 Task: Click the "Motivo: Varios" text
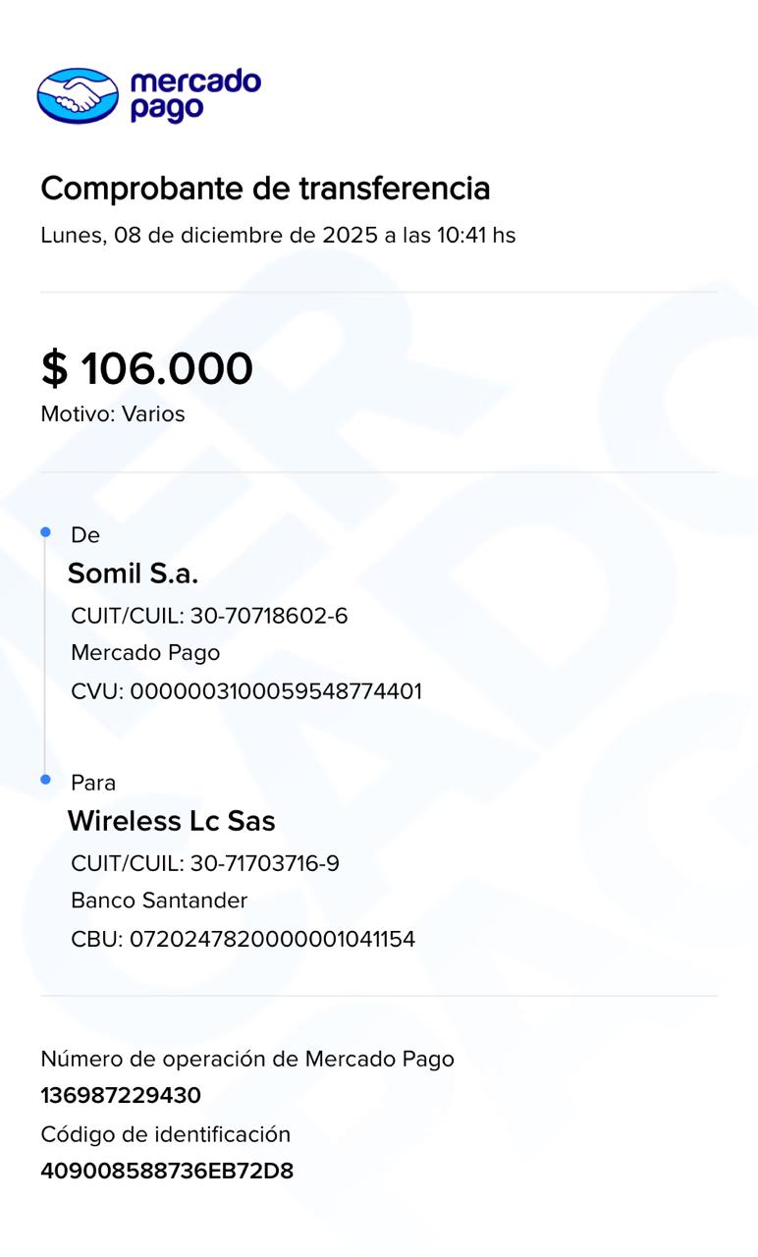click(x=113, y=414)
